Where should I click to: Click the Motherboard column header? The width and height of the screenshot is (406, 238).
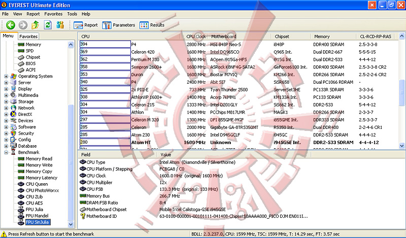[x=223, y=37]
